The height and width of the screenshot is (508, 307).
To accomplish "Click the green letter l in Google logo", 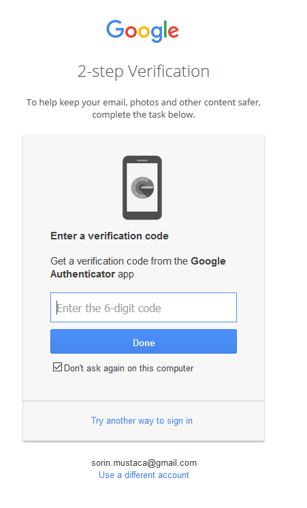I will tap(165, 29).
